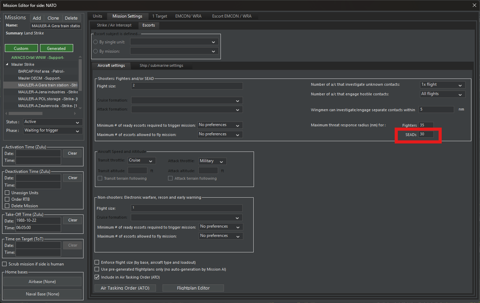Open the Attack throttle Military dropdown
Viewport: 480px width, 303px height.
212,161
